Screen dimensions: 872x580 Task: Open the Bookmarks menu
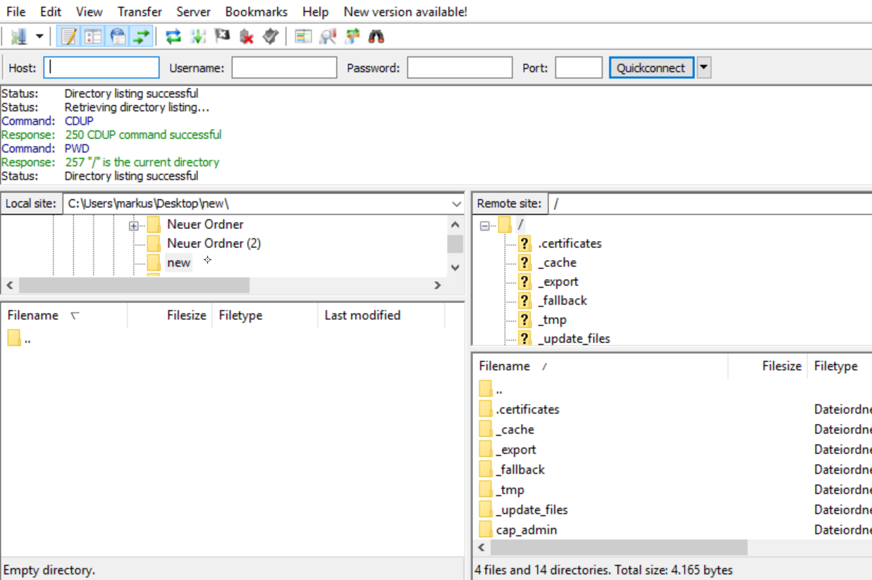pyautogui.click(x=257, y=11)
